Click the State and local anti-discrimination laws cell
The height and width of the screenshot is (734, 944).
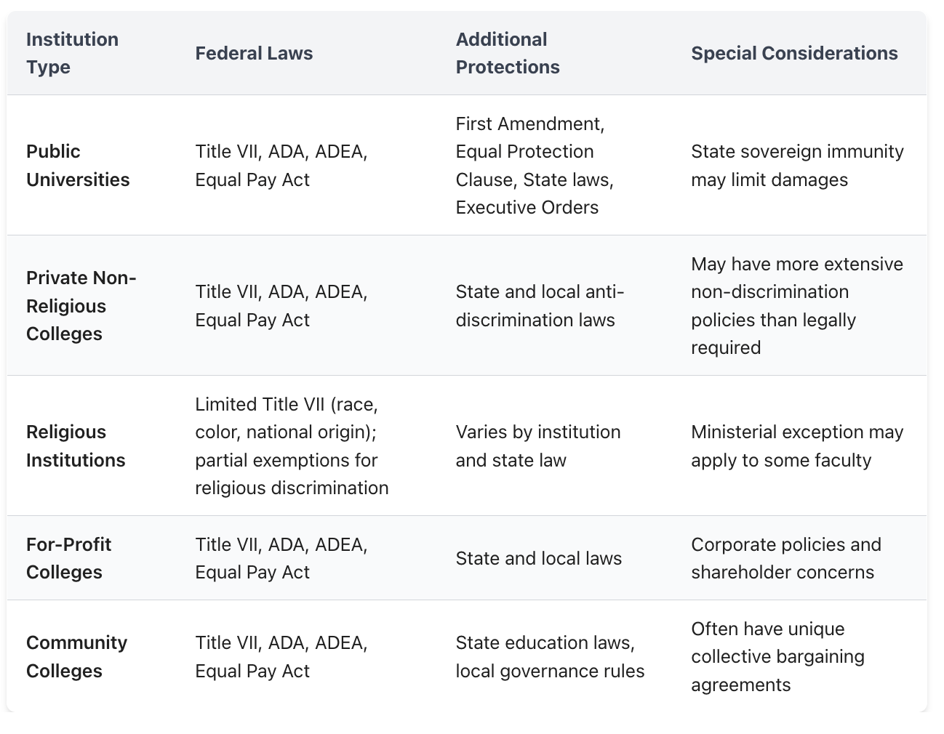pos(540,305)
